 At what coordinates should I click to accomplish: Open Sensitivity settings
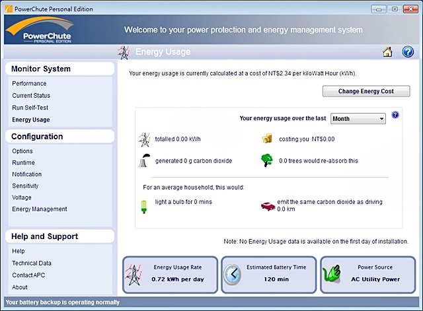[25, 186]
